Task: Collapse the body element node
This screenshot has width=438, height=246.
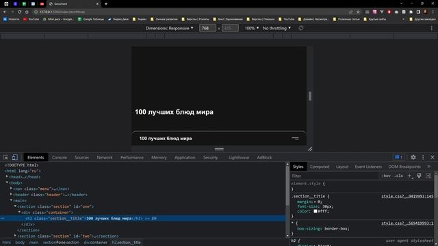Action: 7,182
